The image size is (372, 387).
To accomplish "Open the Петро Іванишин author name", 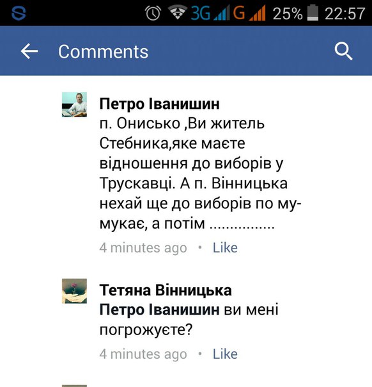I will 160,104.
